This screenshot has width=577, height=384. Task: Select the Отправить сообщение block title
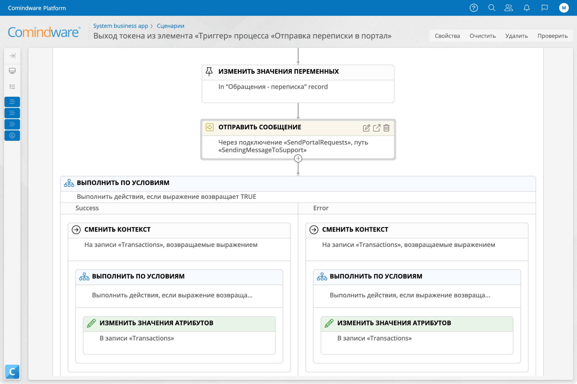pos(259,127)
